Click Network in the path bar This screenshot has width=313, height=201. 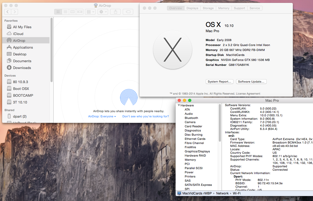(222, 193)
